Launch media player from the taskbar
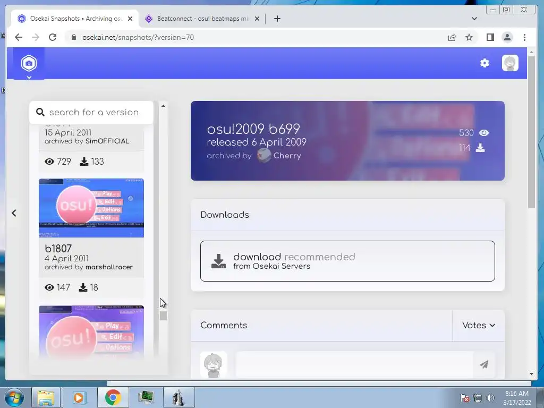Viewport: 544px width, 408px height. tap(79, 397)
